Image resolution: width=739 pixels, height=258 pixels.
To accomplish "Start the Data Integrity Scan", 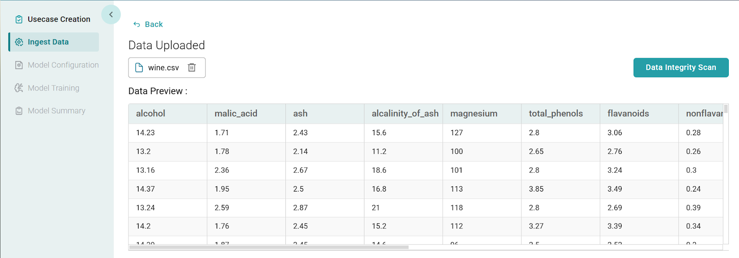I will pos(681,67).
